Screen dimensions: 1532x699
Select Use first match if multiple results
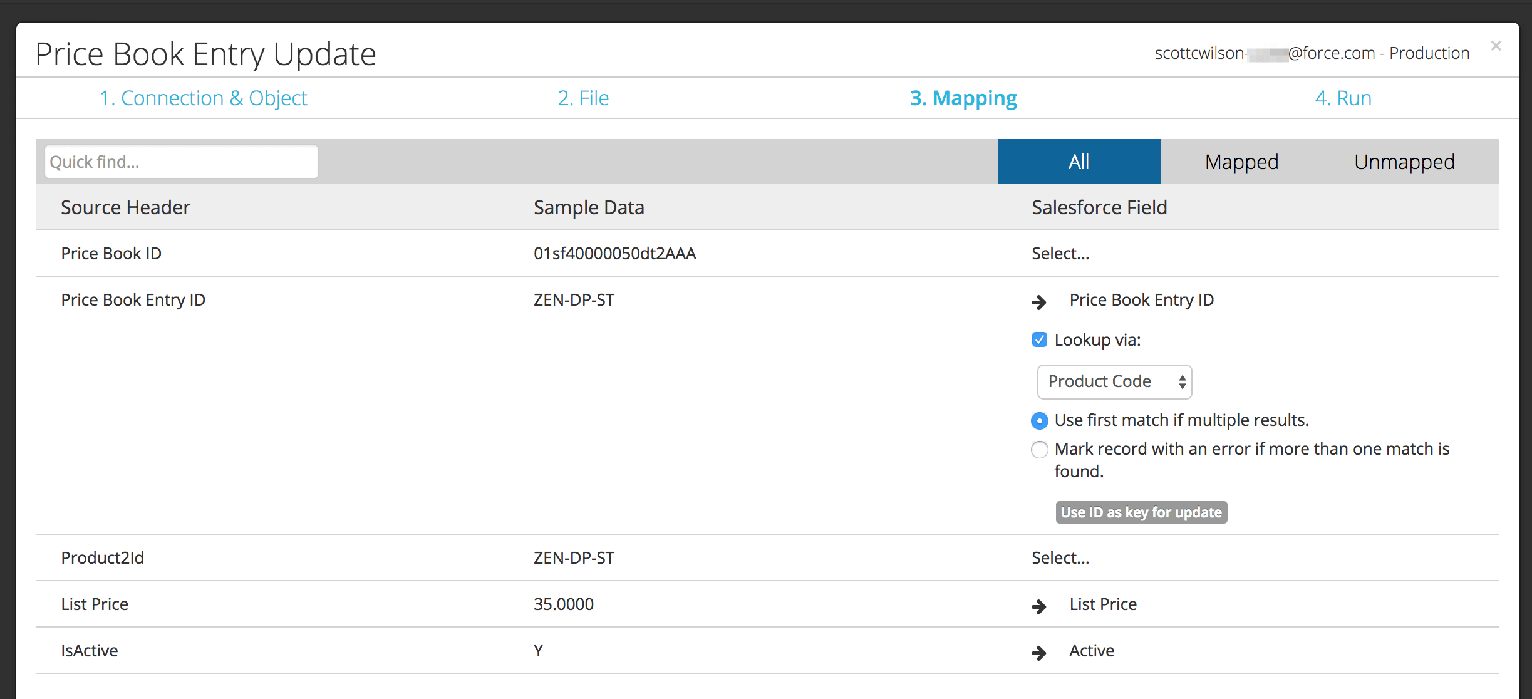pos(1040,421)
